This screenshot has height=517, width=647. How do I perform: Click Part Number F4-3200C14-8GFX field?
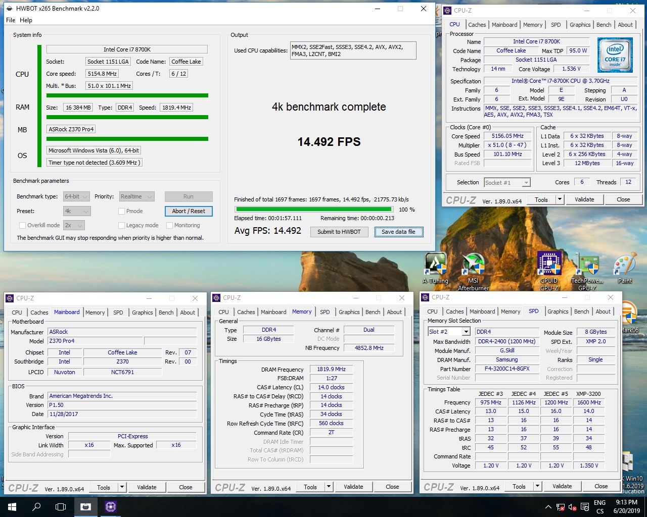(507, 369)
